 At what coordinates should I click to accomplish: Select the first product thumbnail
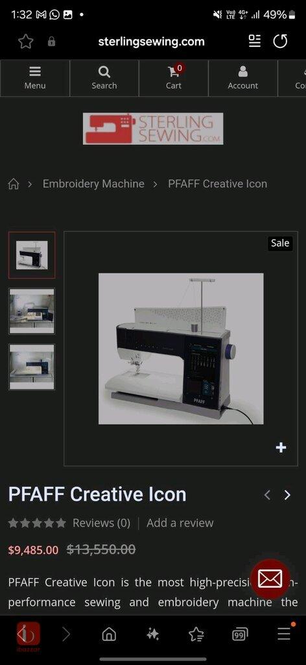[32, 255]
